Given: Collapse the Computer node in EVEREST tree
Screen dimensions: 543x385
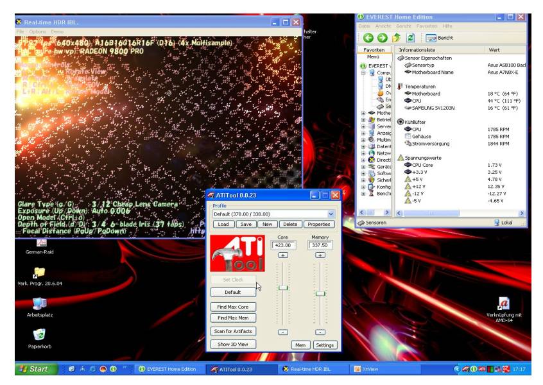Looking at the screenshot, I should [x=363, y=73].
